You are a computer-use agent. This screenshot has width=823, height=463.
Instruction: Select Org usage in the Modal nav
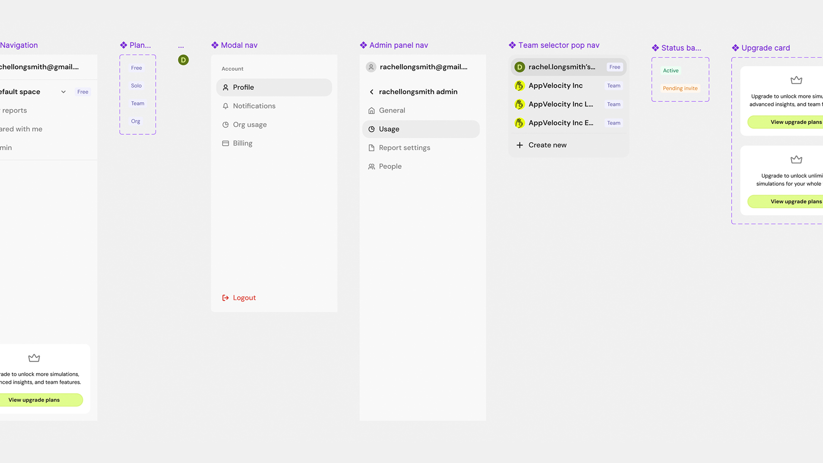274,125
